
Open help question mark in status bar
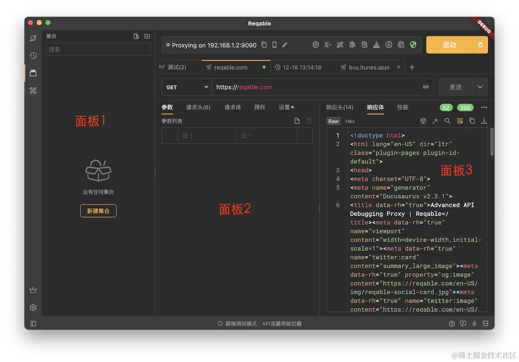[452, 323]
